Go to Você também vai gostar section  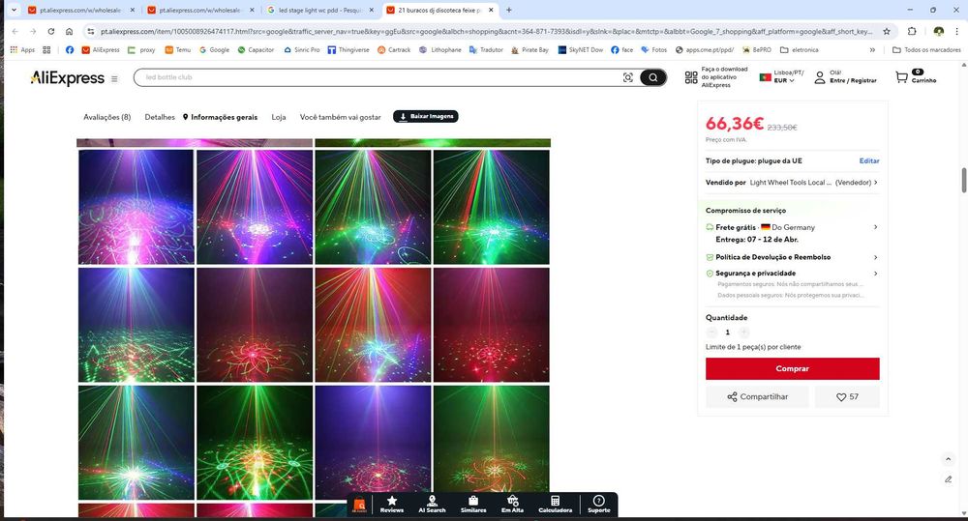tap(340, 117)
